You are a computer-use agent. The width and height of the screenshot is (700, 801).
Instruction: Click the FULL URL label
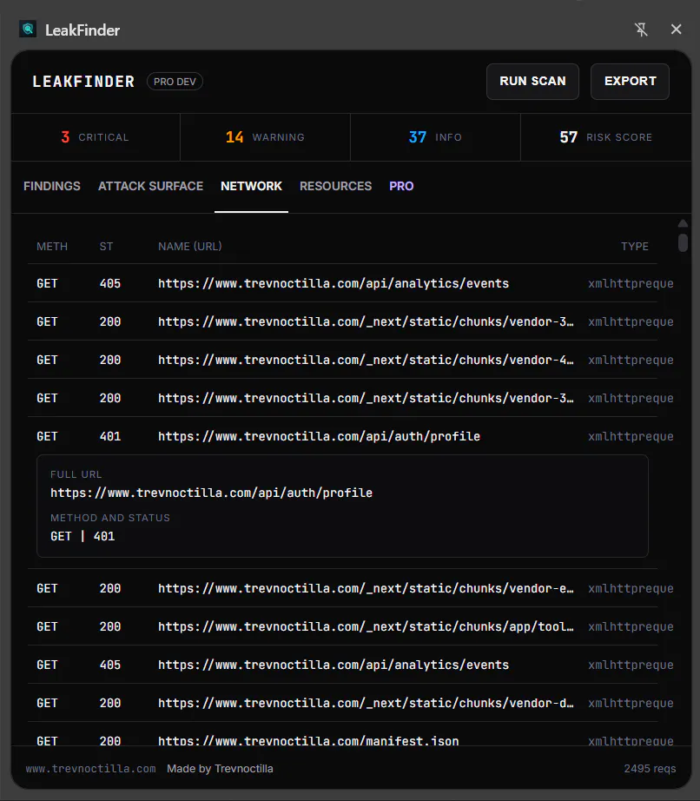[76, 474]
